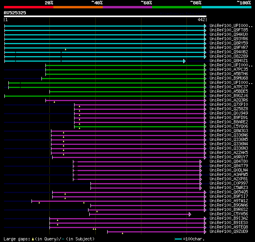Select the UniRef100_Q336N3 label
The image size is (255, 242).
[229, 148]
